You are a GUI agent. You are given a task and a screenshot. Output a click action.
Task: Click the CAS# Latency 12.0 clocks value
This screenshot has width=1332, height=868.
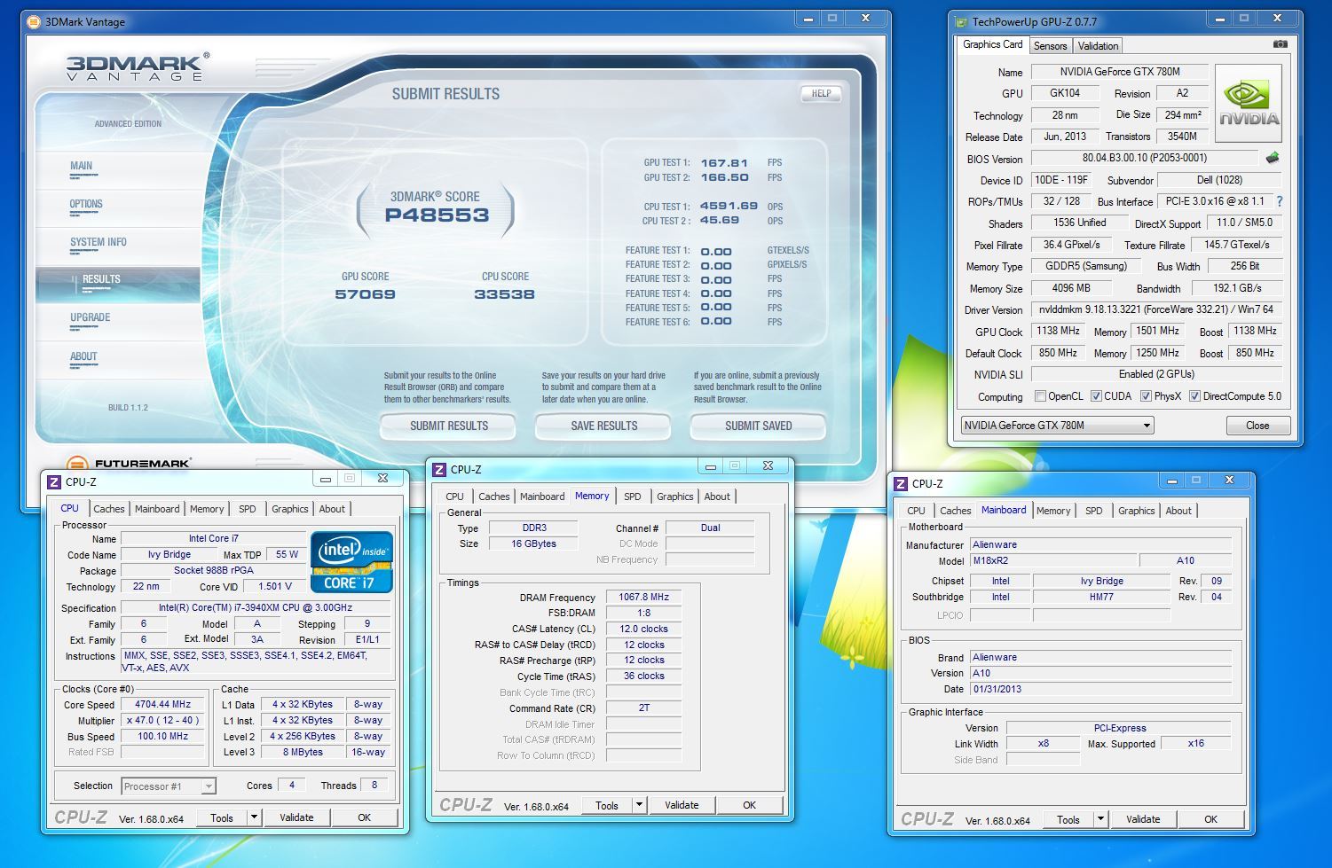pos(643,629)
